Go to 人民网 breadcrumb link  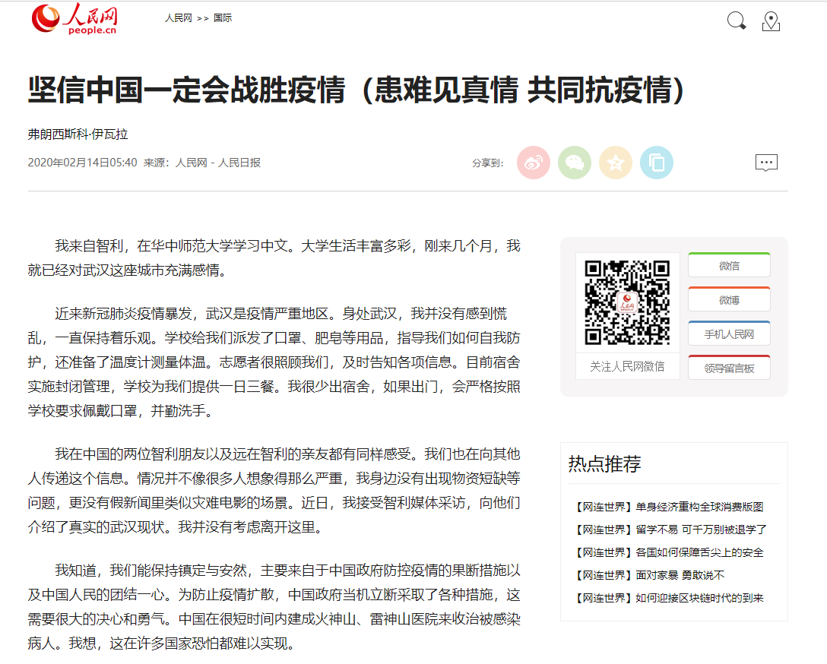(179, 18)
